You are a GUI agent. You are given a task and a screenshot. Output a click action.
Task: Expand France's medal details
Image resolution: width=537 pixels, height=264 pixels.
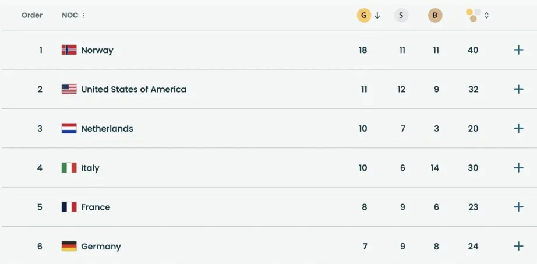click(518, 207)
